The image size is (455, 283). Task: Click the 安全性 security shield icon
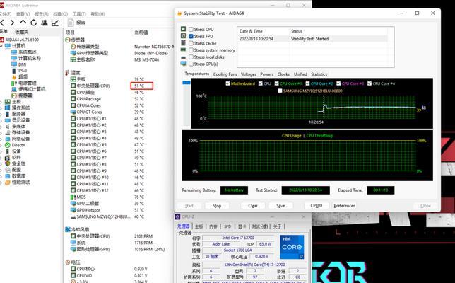(7, 163)
